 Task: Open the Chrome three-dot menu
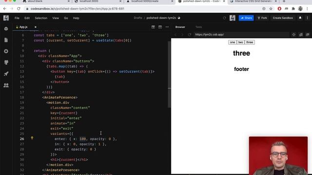[307, 9]
